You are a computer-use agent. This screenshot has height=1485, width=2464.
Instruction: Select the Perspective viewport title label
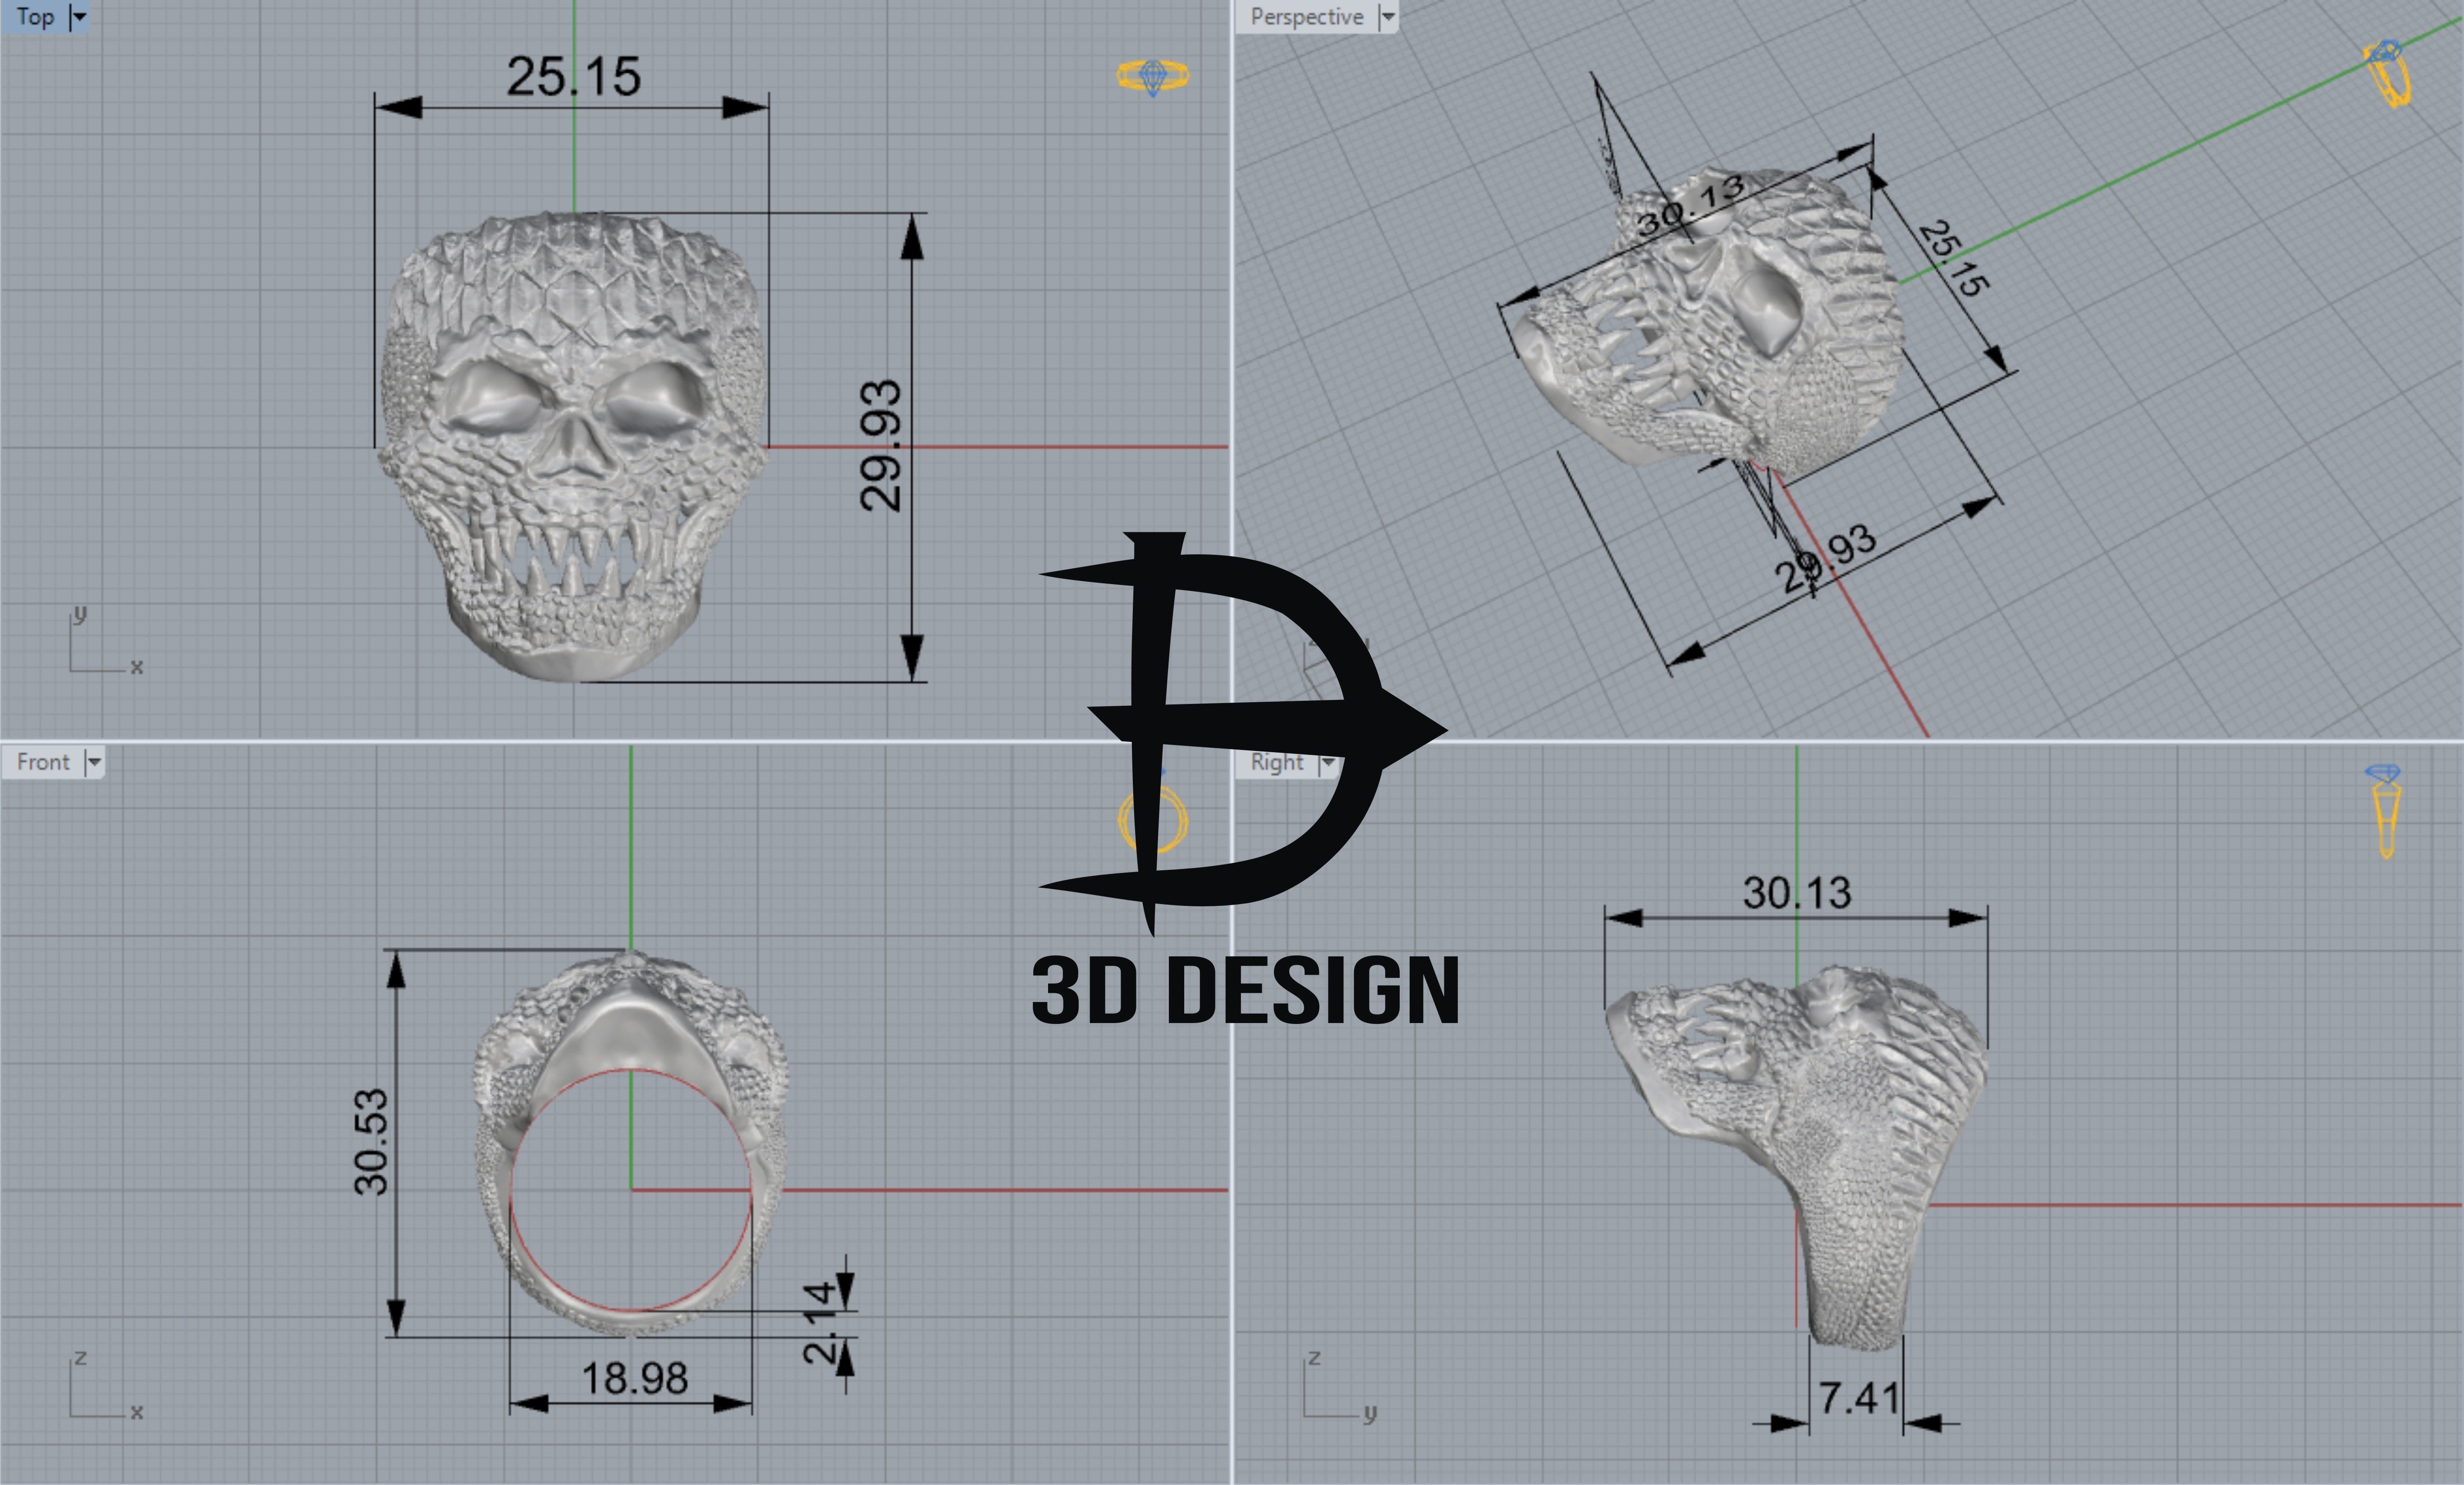coord(1306,17)
